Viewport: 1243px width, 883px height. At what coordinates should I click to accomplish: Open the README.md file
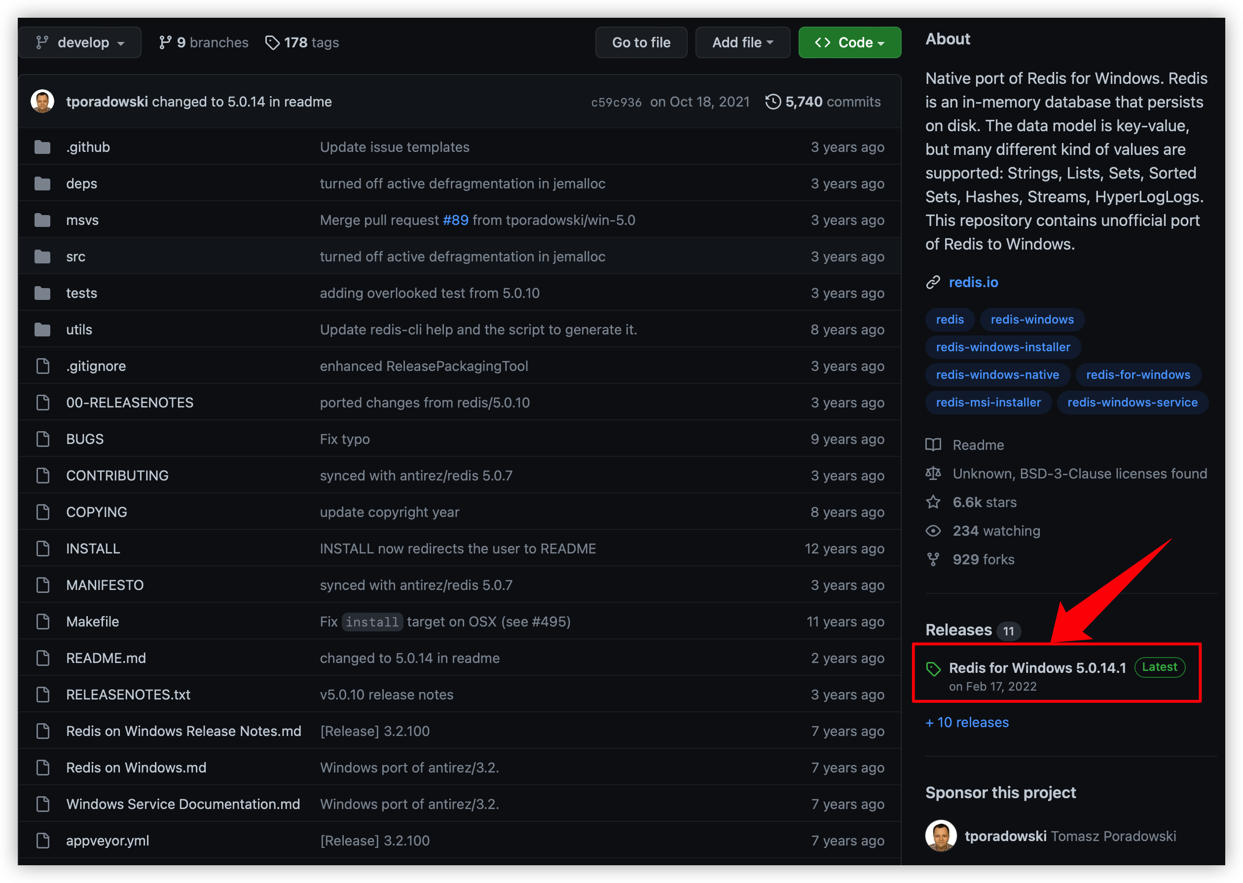tap(106, 658)
